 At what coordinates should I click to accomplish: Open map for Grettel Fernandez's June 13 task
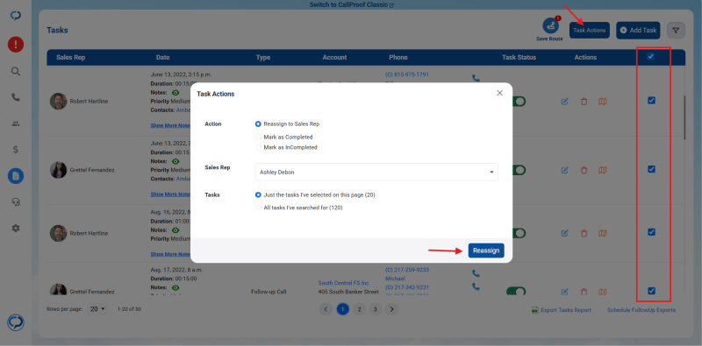[603, 170]
